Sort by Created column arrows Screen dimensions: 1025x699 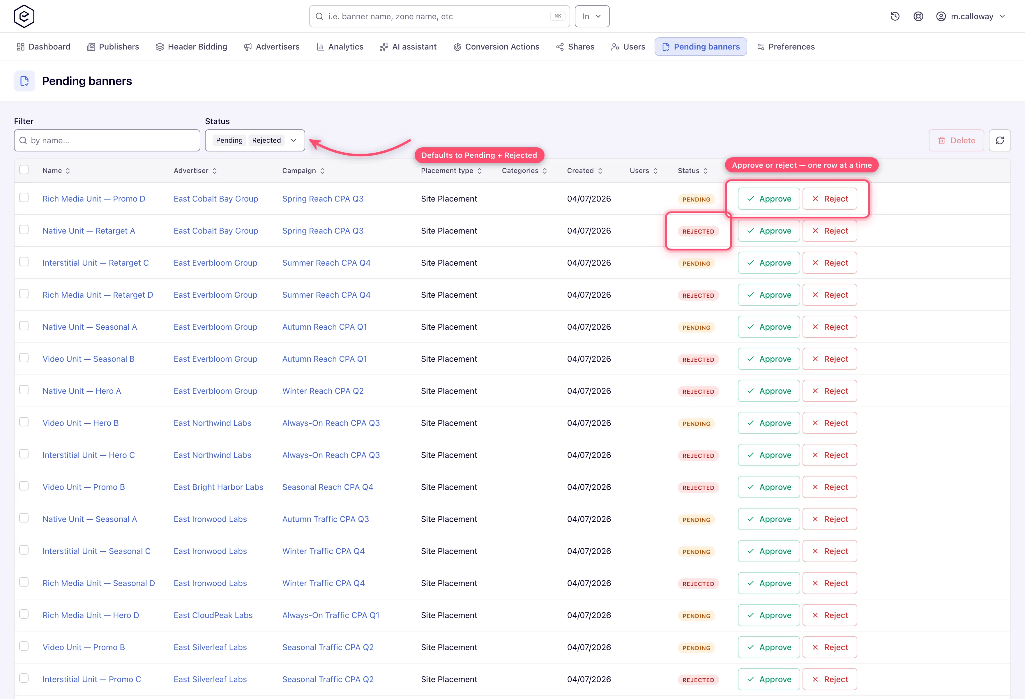pyautogui.click(x=600, y=171)
